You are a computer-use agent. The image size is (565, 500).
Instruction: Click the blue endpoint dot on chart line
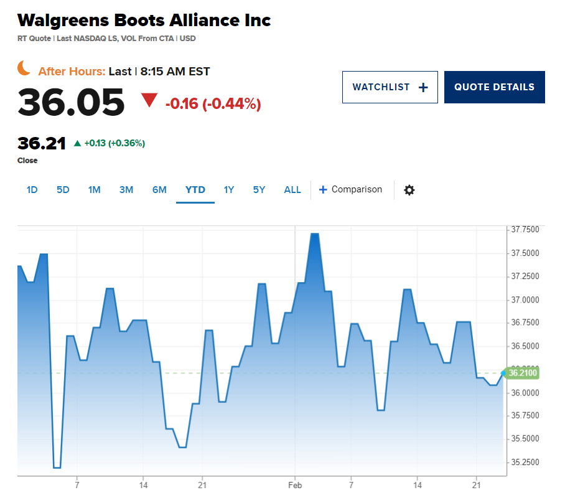(503, 373)
